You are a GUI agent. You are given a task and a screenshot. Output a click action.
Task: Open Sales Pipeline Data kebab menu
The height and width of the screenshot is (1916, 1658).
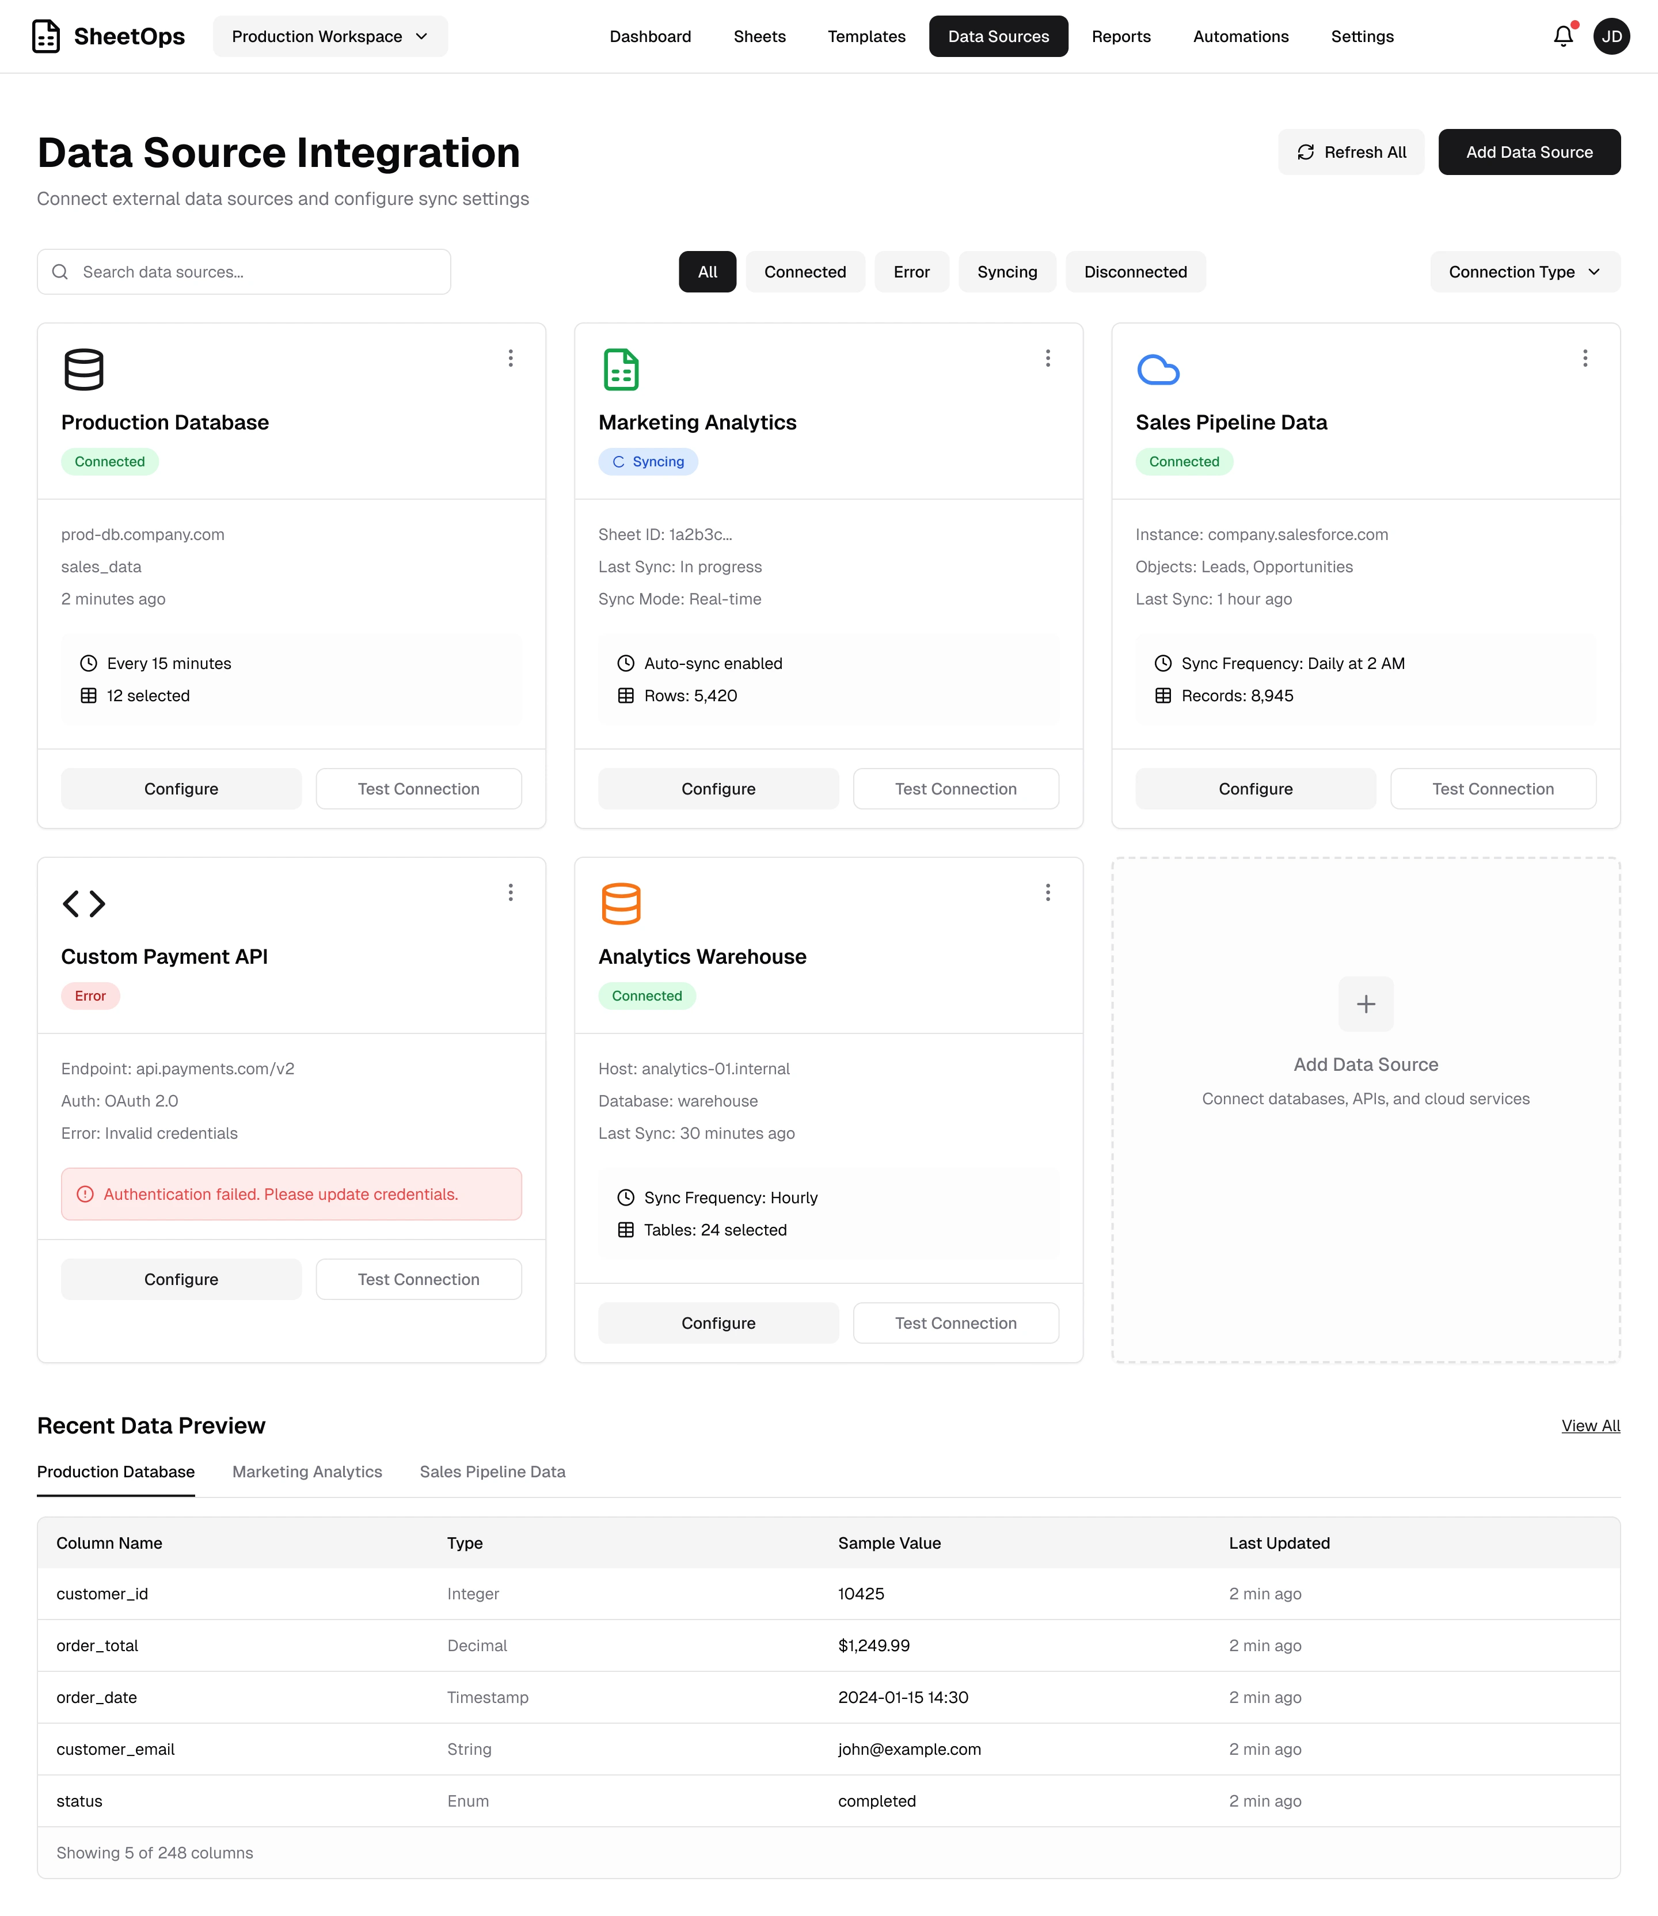coord(1585,358)
